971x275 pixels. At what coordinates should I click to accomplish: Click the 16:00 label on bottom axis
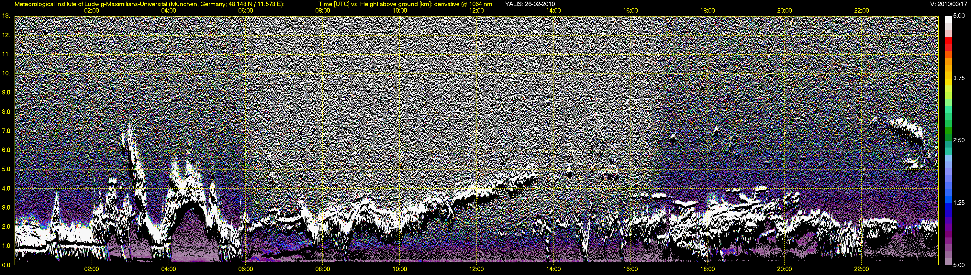tap(631, 269)
